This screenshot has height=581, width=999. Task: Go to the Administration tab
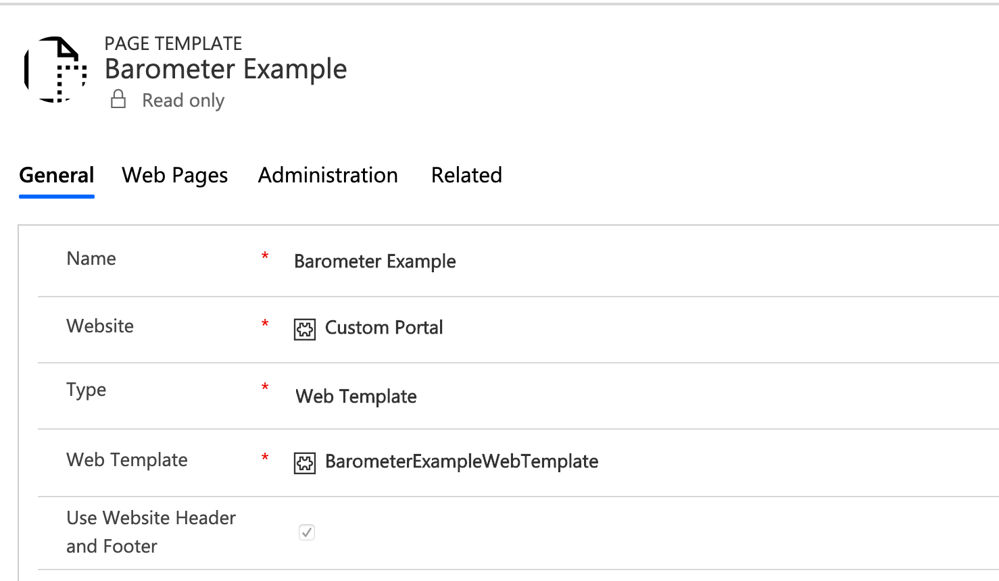pyautogui.click(x=328, y=176)
